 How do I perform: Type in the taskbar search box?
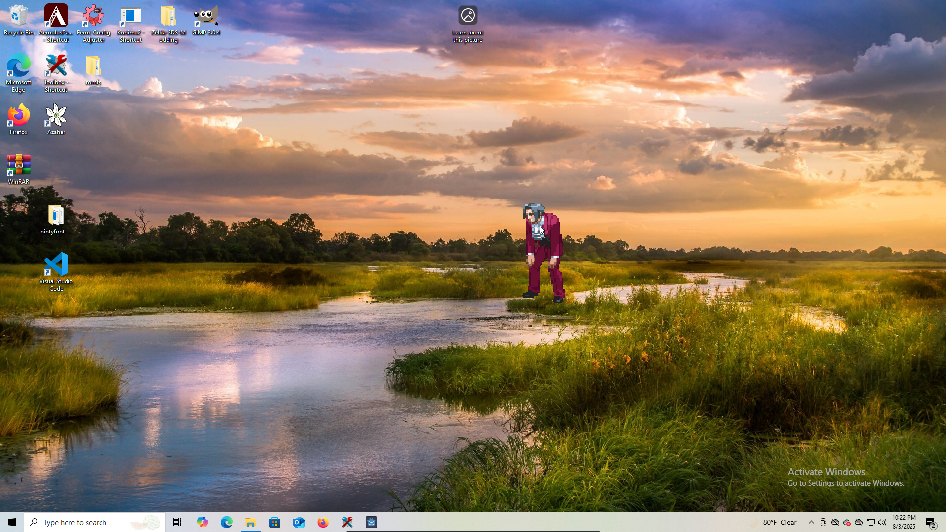[94, 522]
